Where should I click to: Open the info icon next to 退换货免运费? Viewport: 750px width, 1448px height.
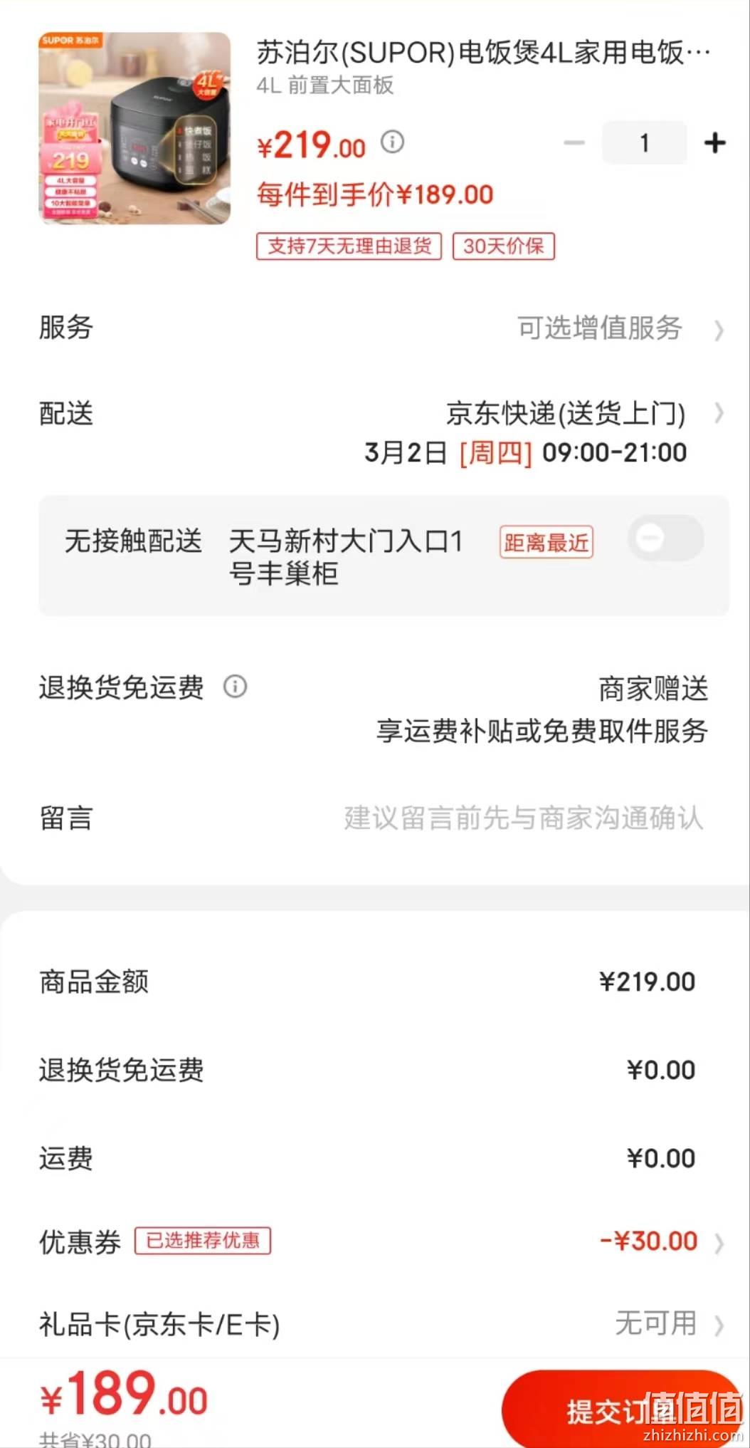click(x=236, y=687)
